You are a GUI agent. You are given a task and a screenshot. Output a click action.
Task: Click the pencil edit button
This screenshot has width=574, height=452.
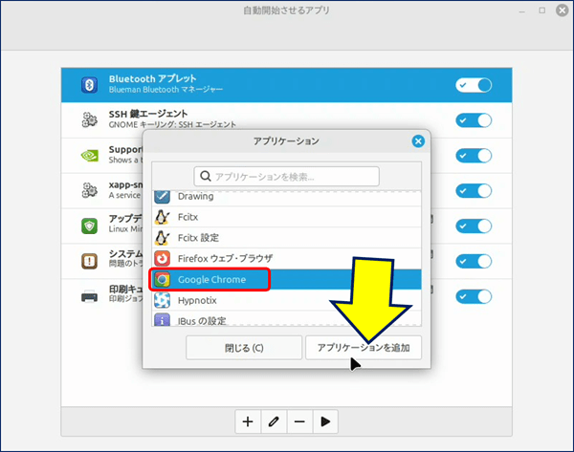point(274,421)
